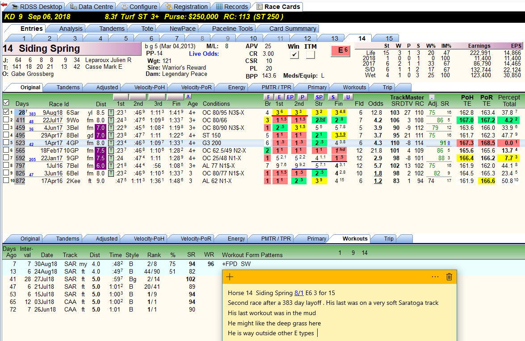Click the T turf icon for 1Jul16 race
Screen dimensions: 525x341
point(111,166)
